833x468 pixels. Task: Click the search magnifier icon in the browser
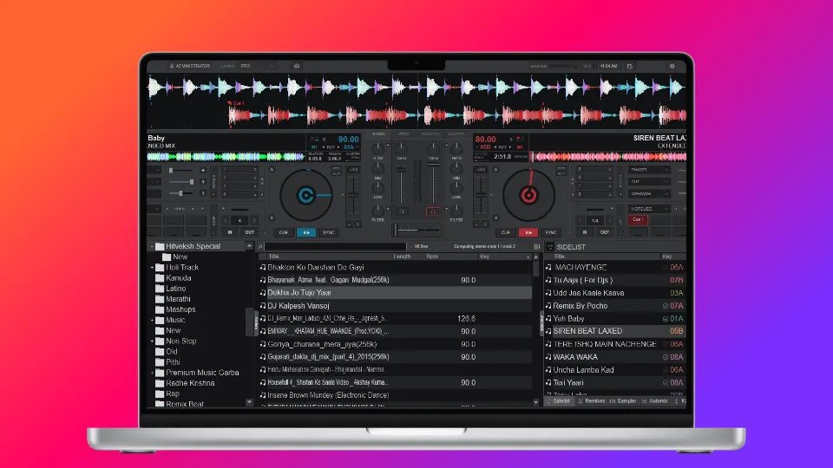(260, 247)
